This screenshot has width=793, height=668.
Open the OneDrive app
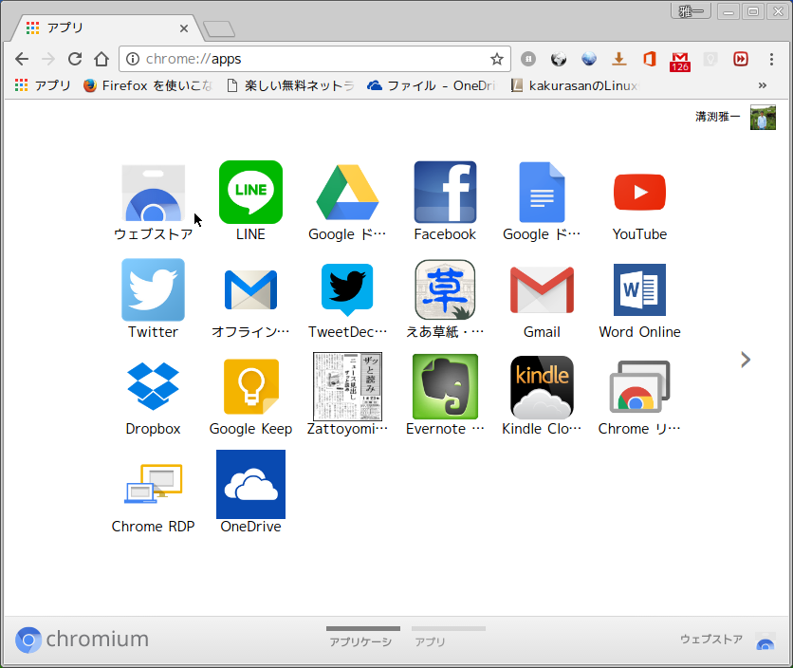pos(250,484)
